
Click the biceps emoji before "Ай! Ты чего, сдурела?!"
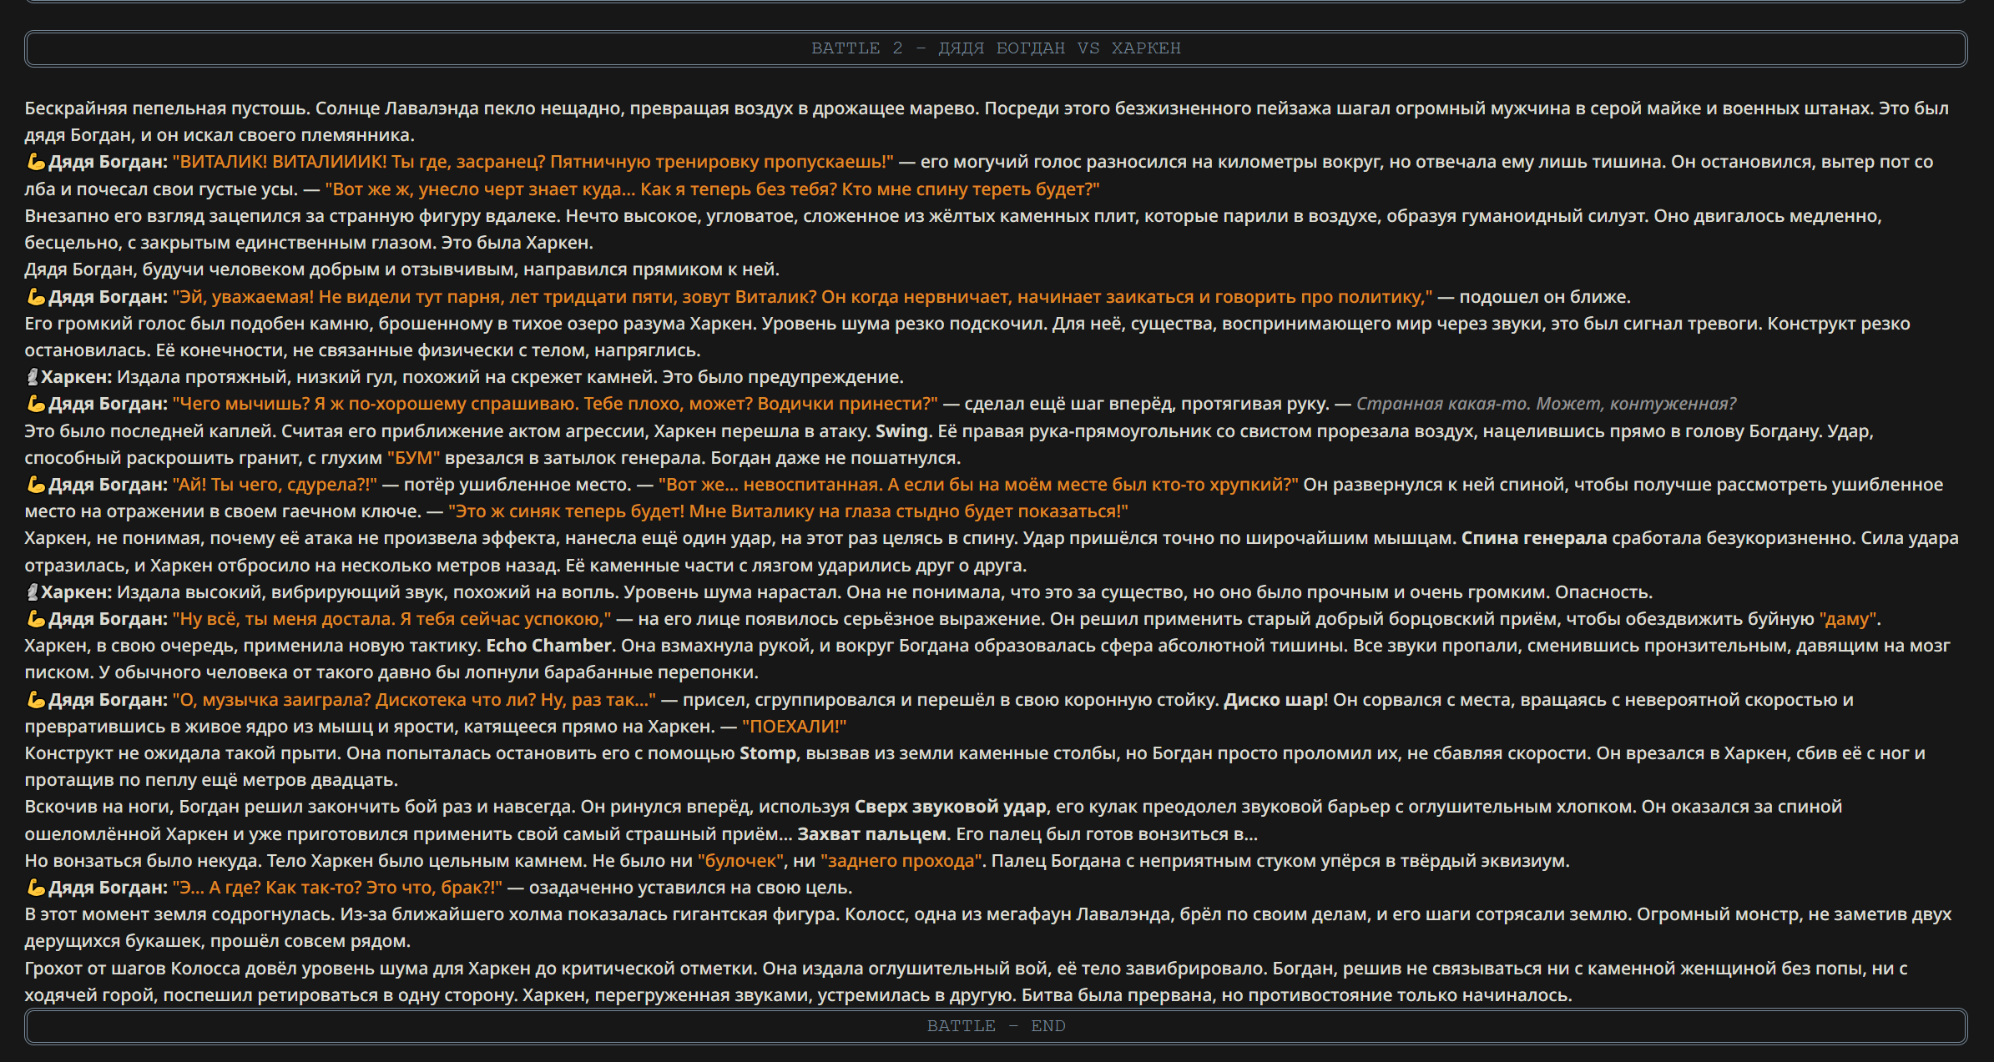point(35,485)
